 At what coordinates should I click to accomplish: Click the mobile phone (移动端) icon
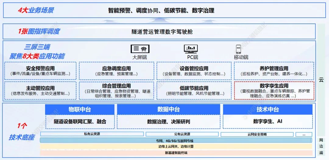pos(238,49)
